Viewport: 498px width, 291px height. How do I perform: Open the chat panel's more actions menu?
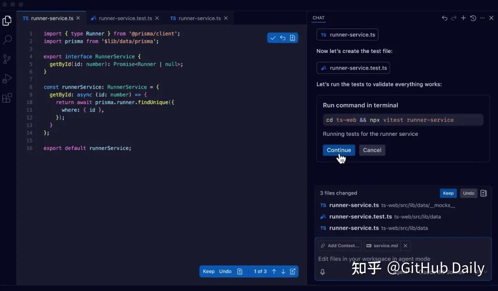click(482, 18)
